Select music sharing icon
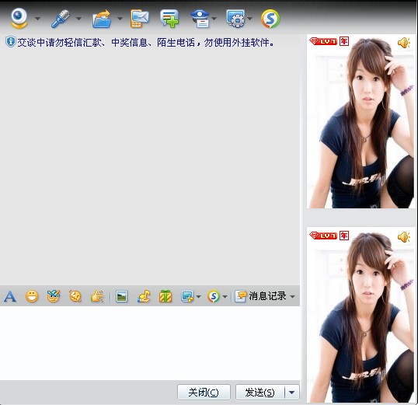The width and height of the screenshot is (418, 405). (144, 296)
